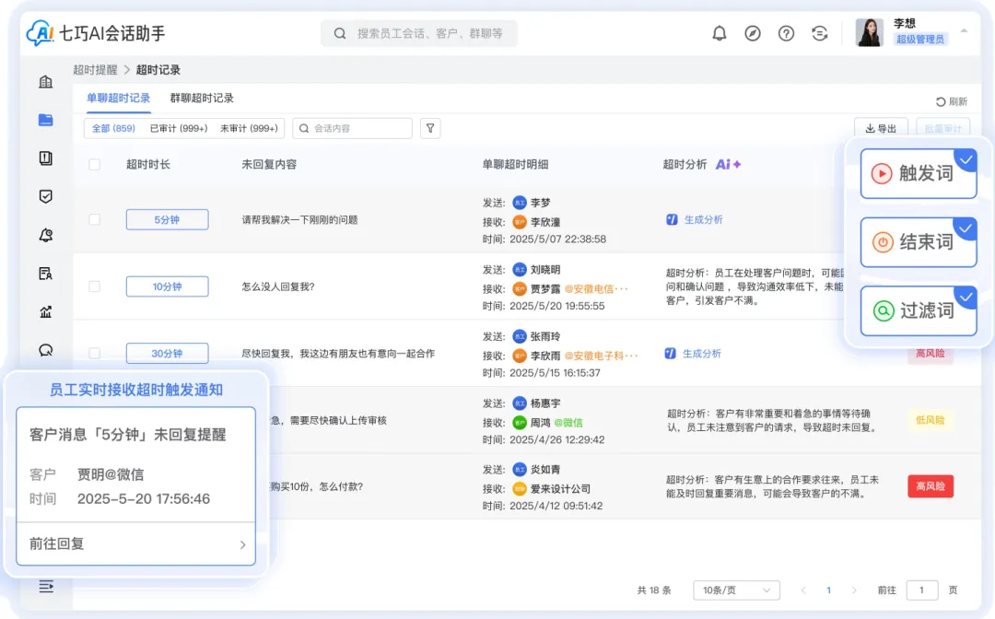Switch to 群聊超时记录 tab
The image size is (995, 619).
point(202,98)
